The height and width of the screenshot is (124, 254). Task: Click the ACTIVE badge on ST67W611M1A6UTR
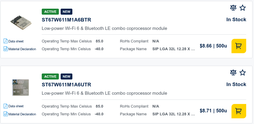[x=50, y=76]
